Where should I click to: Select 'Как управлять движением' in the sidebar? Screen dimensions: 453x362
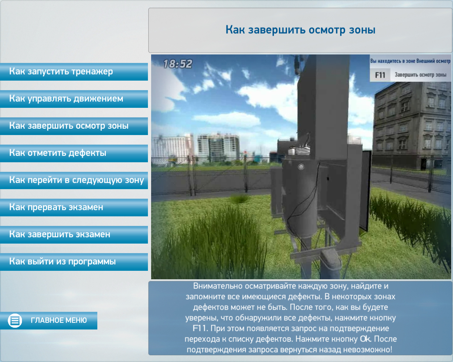coord(74,99)
